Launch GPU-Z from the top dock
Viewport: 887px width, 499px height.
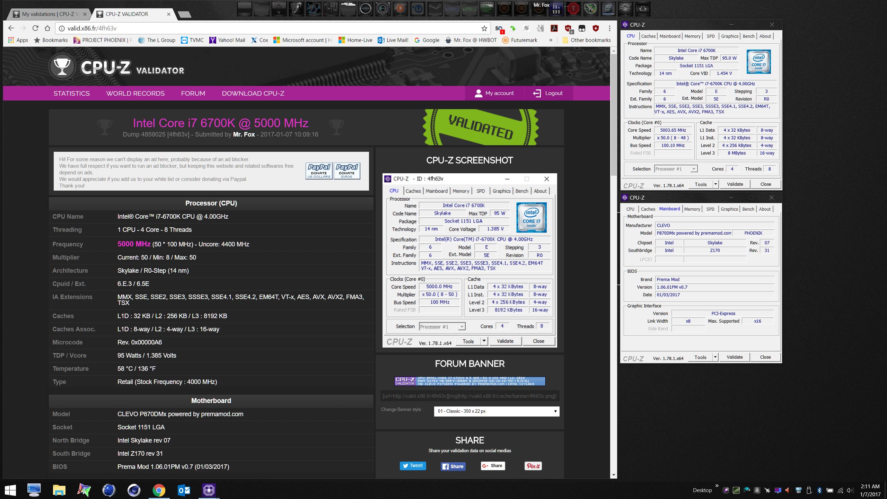pos(469,9)
